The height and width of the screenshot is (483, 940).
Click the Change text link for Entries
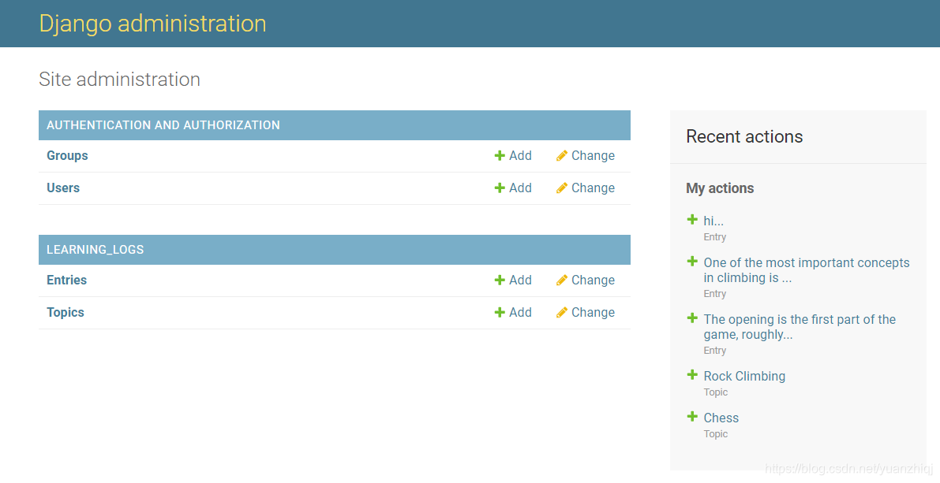pos(593,280)
